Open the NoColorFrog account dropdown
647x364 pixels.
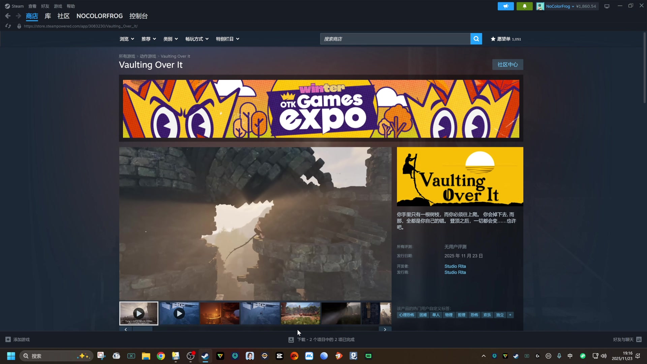click(559, 6)
